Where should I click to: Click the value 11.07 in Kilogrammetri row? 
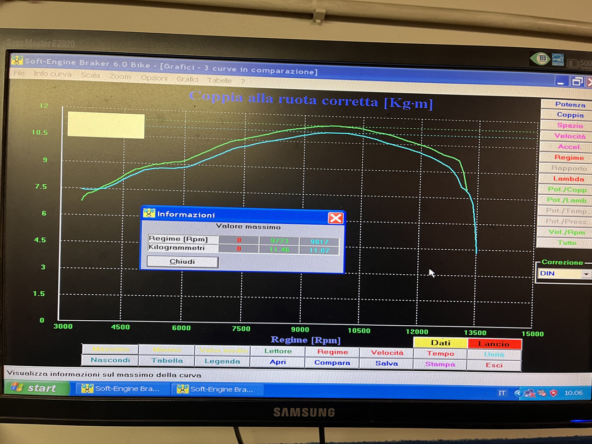click(320, 250)
